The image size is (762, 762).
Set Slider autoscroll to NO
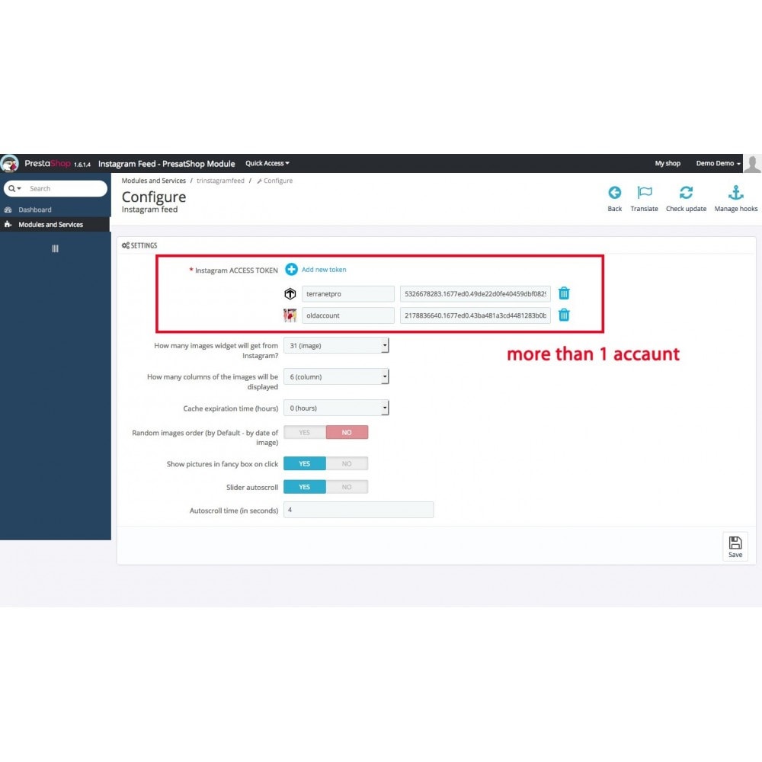347,486
